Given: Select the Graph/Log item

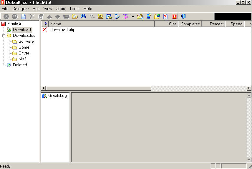Looking at the screenshot, I should point(57,96).
